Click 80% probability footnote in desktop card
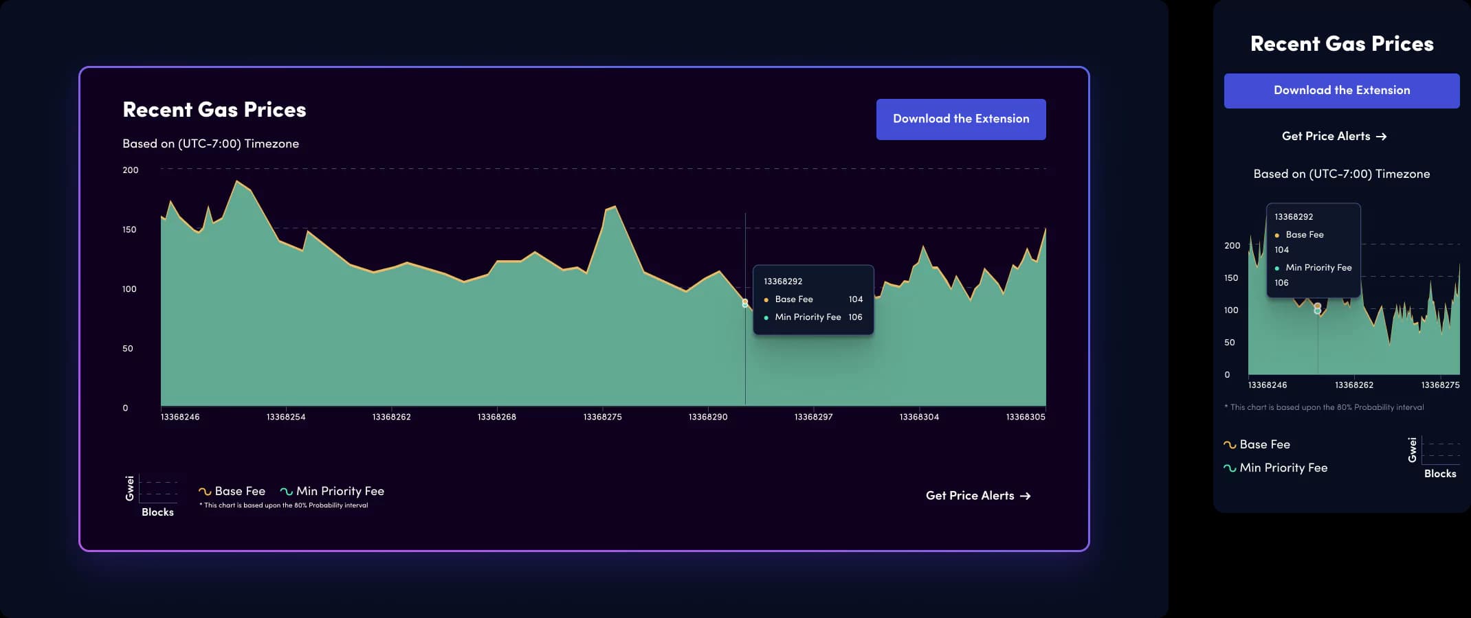 coord(284,505)
